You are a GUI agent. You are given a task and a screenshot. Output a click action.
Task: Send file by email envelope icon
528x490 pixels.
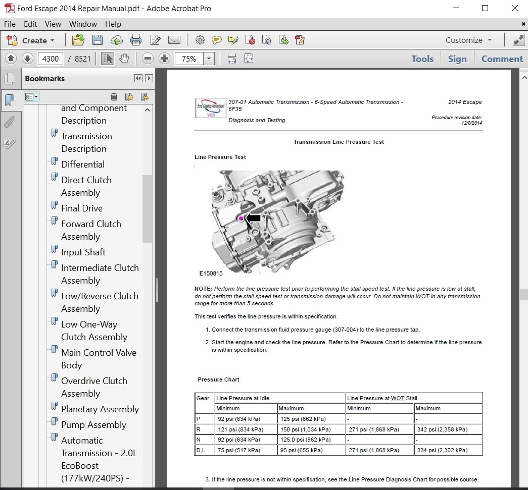click(174, 40)
